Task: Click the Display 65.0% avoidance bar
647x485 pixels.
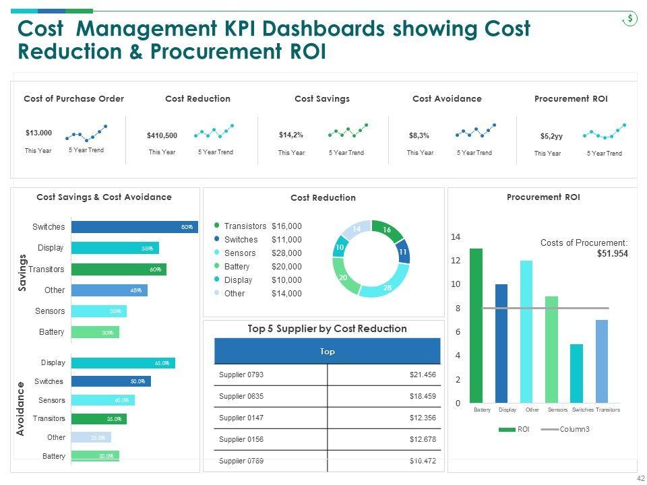Action: tap(123, 363)
